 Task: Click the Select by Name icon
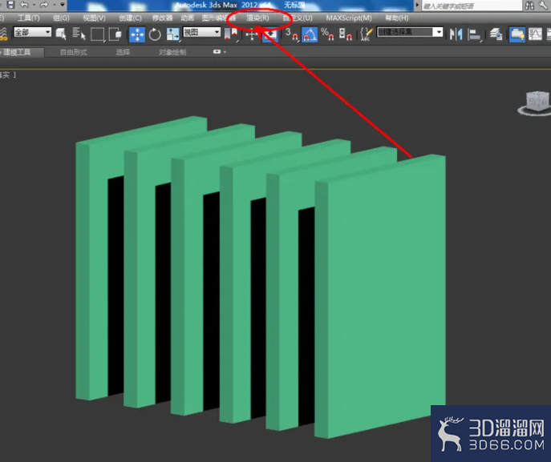click(x=79, y=34)
